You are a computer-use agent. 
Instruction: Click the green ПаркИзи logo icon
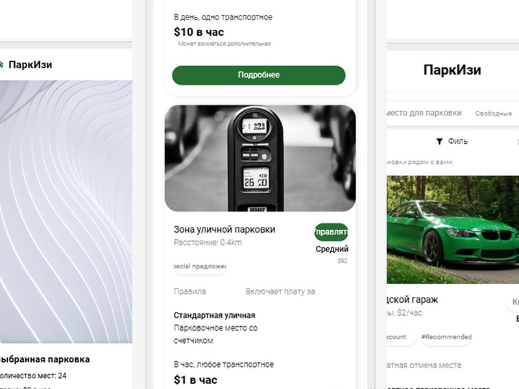(x=1, y=64)
